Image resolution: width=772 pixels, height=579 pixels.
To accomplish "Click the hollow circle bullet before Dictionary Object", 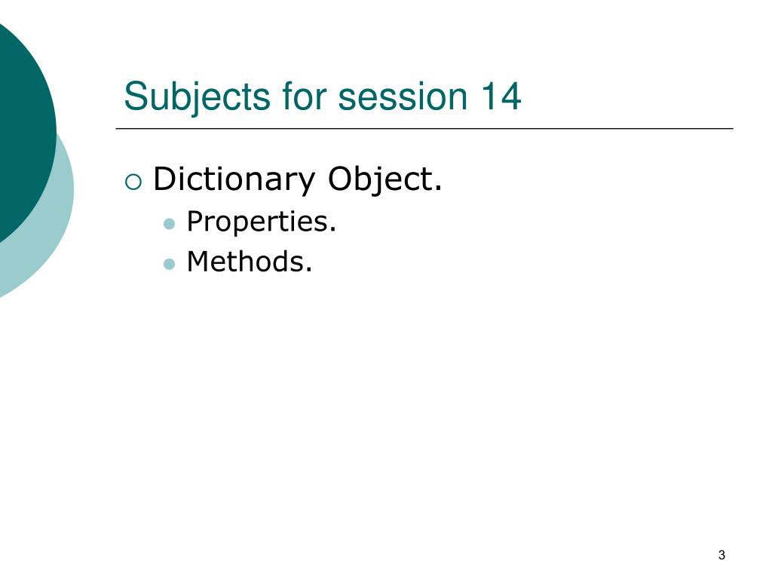I will (x=133, y=182).
